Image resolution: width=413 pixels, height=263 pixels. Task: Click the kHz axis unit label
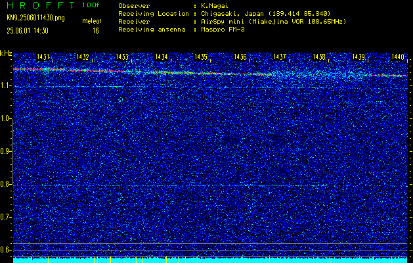[x=6, y=54]
